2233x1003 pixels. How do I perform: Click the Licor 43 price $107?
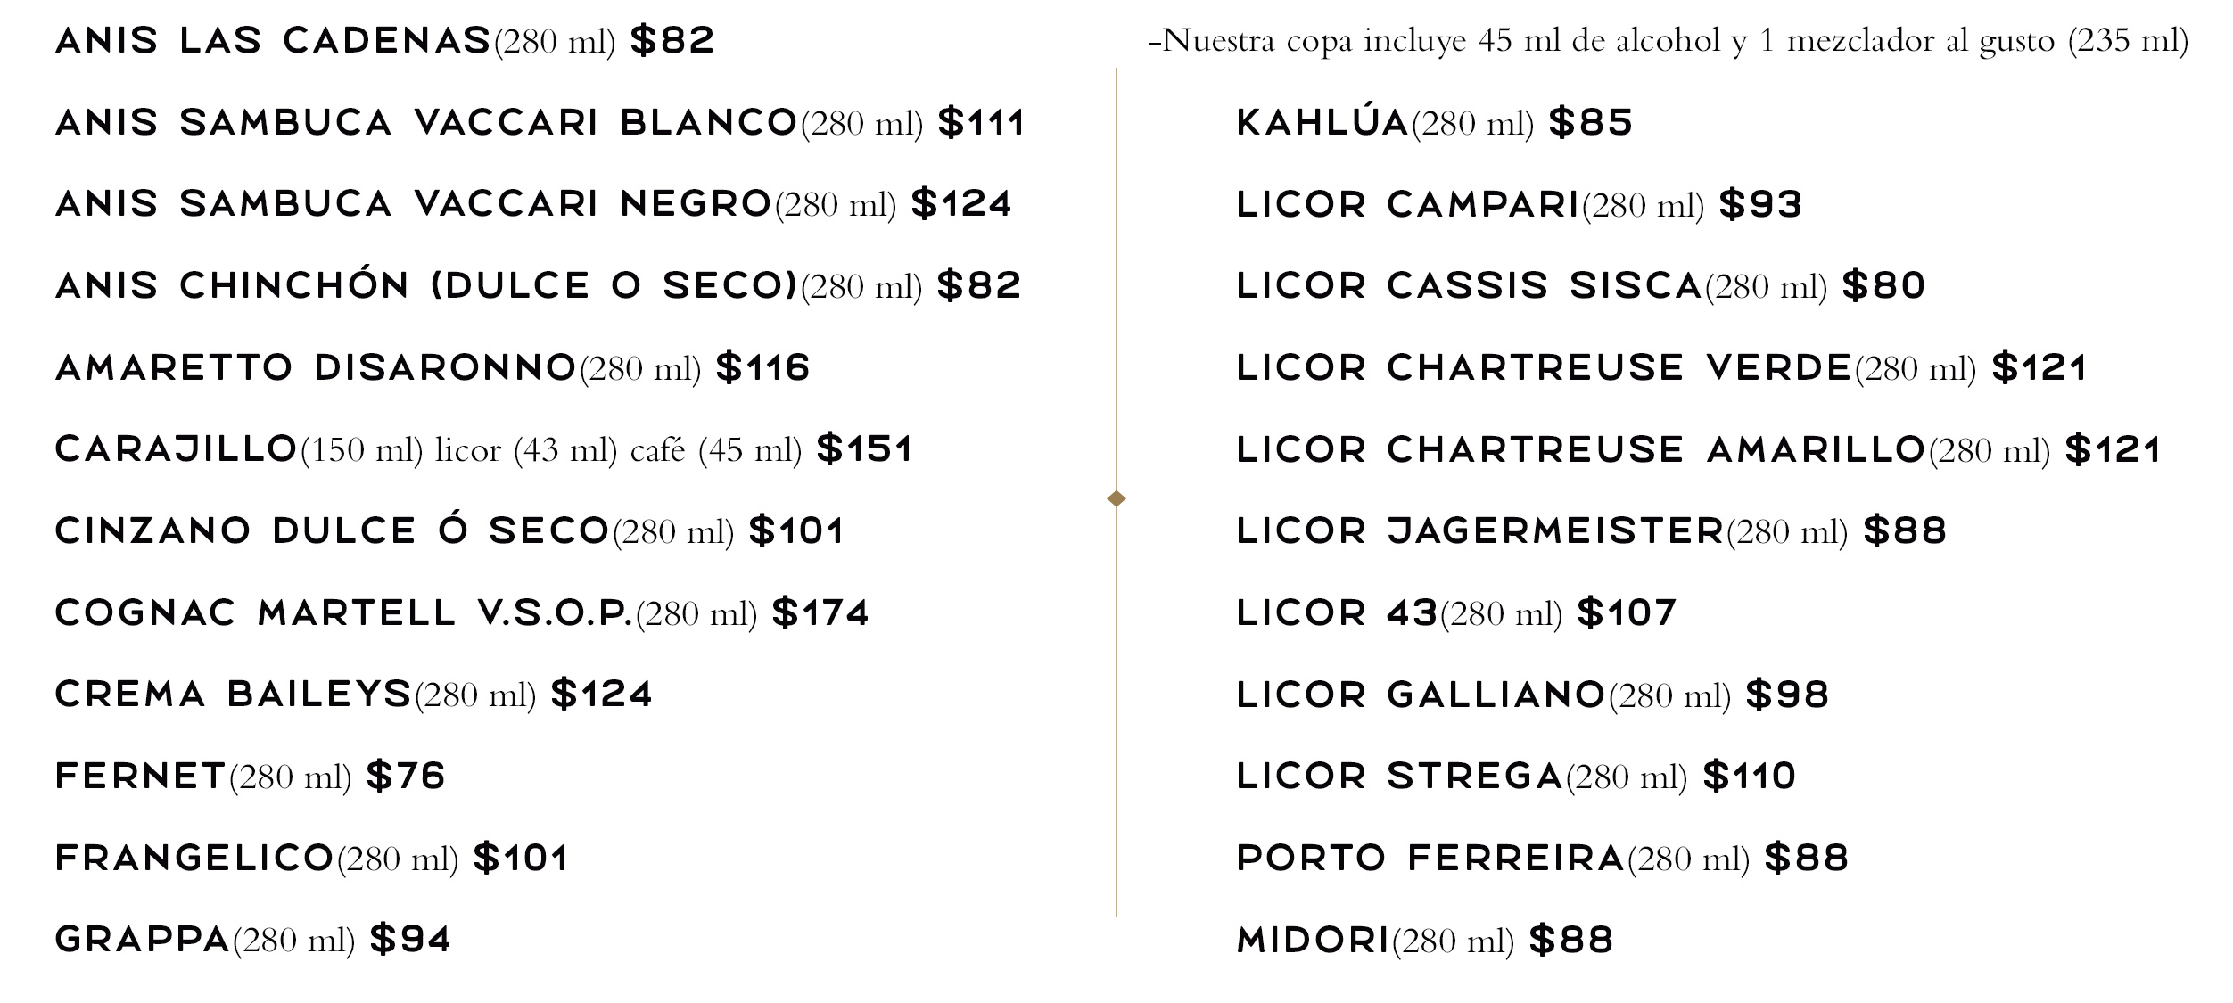1627,613
